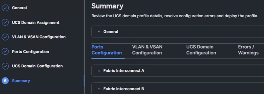Open the Errors / Warnings tab
The height and width of the screenshot is (94, 264).
point(248,50)
